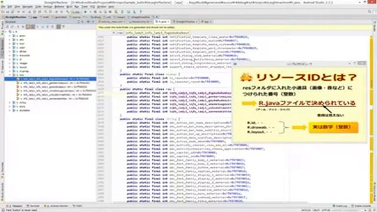The image size is (377, 212).
Task: Open Structure panel settings gear
Action: [88, 22]
